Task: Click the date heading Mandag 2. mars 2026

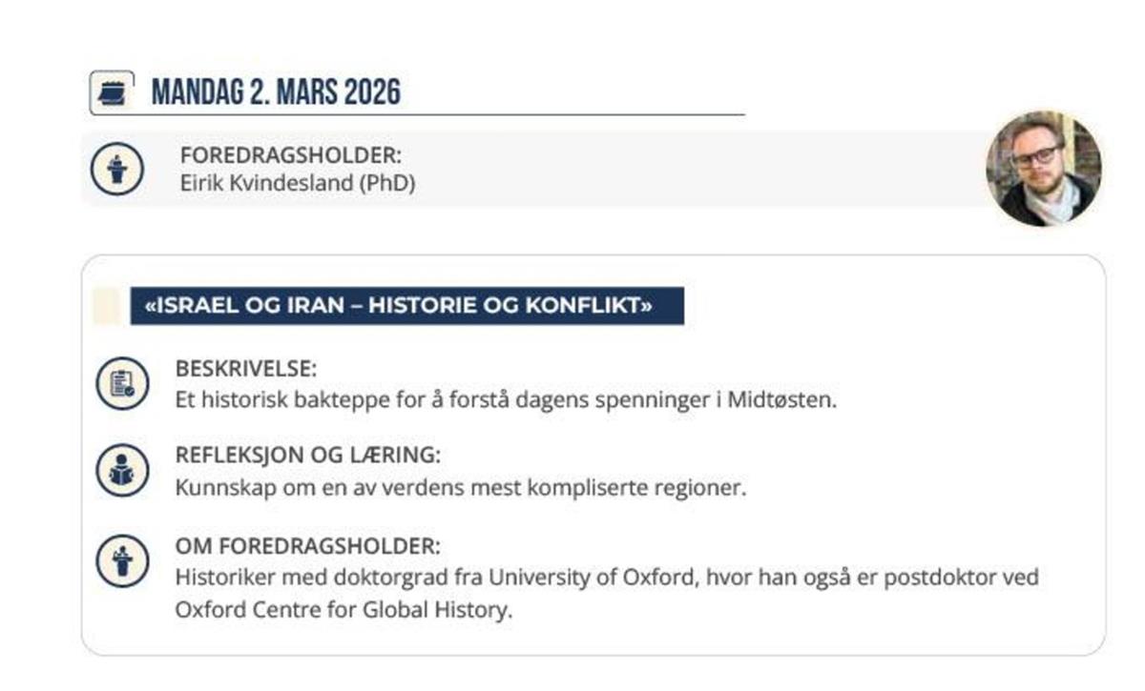Action: tap(276, 92)
